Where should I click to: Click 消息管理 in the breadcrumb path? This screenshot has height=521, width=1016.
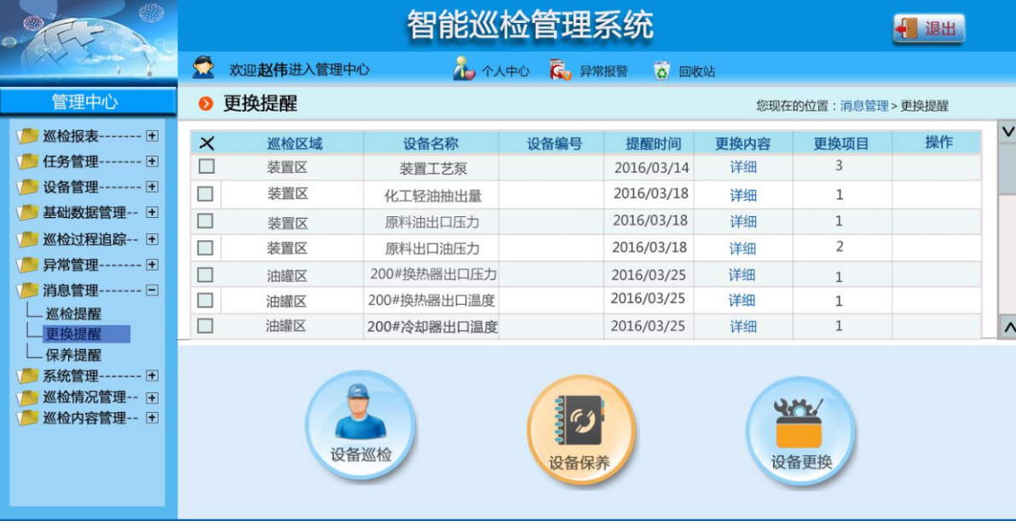[x=866, y=106]
